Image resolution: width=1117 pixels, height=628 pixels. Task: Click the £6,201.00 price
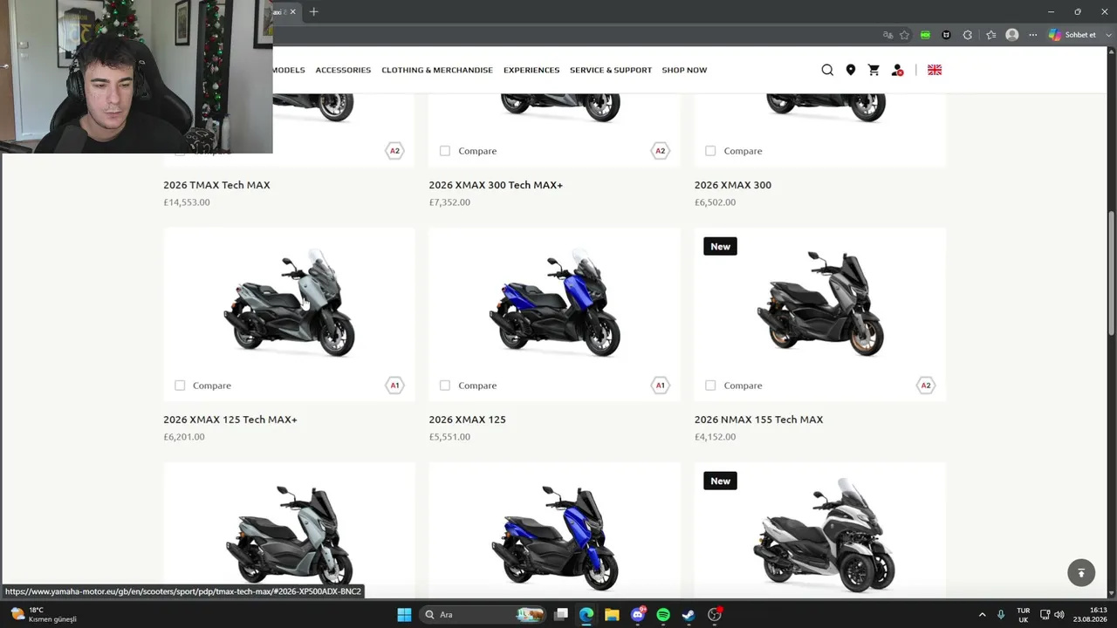pos(184,437)
